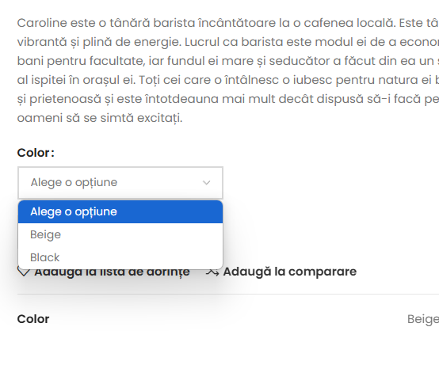Click the placeholder text inside the Color select
This screenshot has width=439, height=365.
[x=74, y=182]
